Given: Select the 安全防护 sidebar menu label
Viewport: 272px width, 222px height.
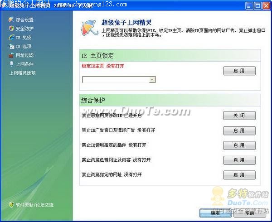Looking at the screenshot, I should (x=24, y=29).
